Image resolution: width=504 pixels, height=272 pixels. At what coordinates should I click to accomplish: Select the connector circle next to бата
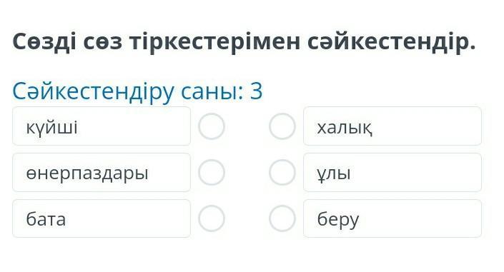(212, 218)
